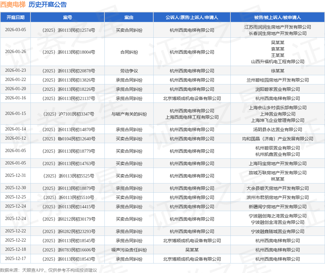Click date cell 2025-12-30

tap(16, 188)
